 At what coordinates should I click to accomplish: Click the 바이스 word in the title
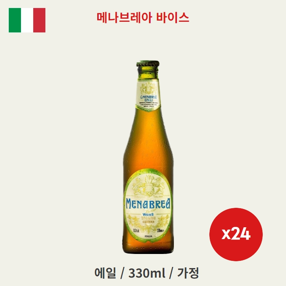click(x=172, y=18)
